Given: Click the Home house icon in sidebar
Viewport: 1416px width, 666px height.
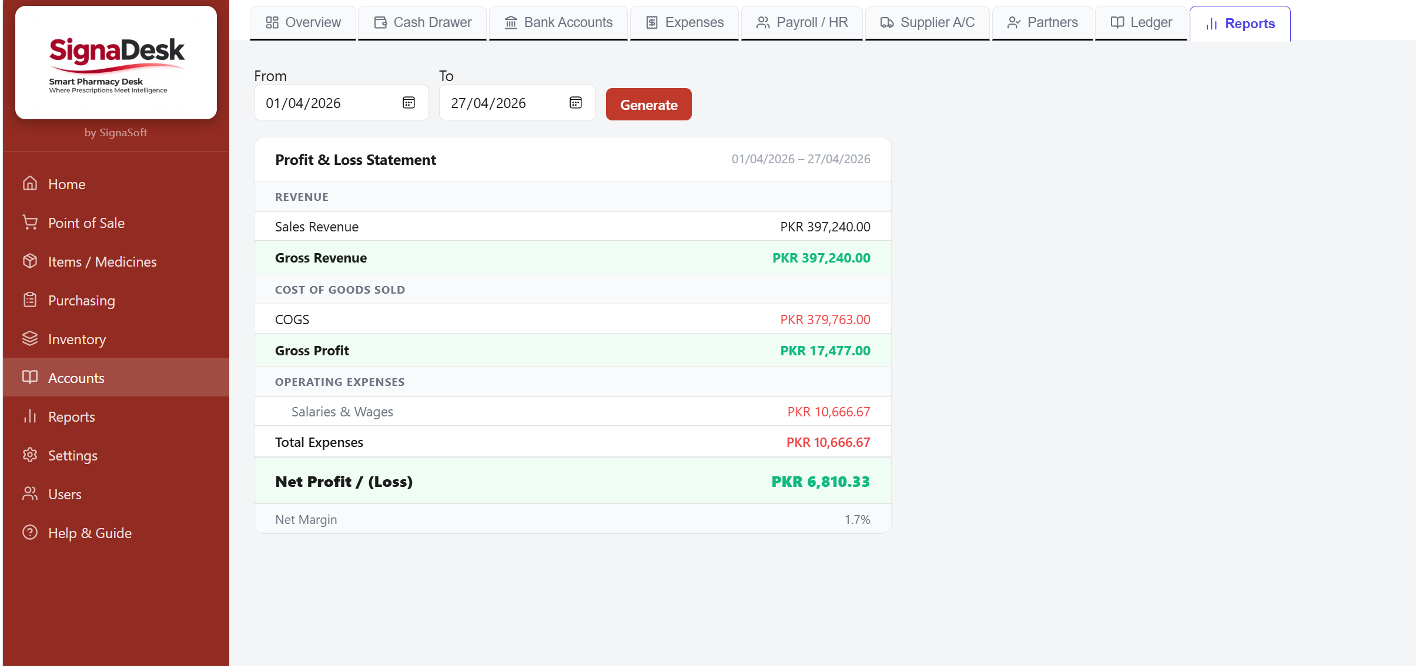Looking at the screenshot, I should coord(30,184).
